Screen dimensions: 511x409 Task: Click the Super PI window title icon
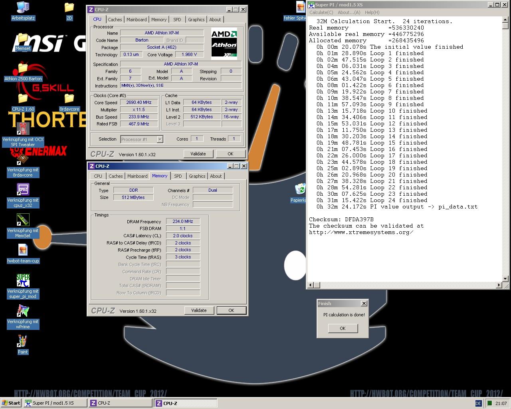311,5
